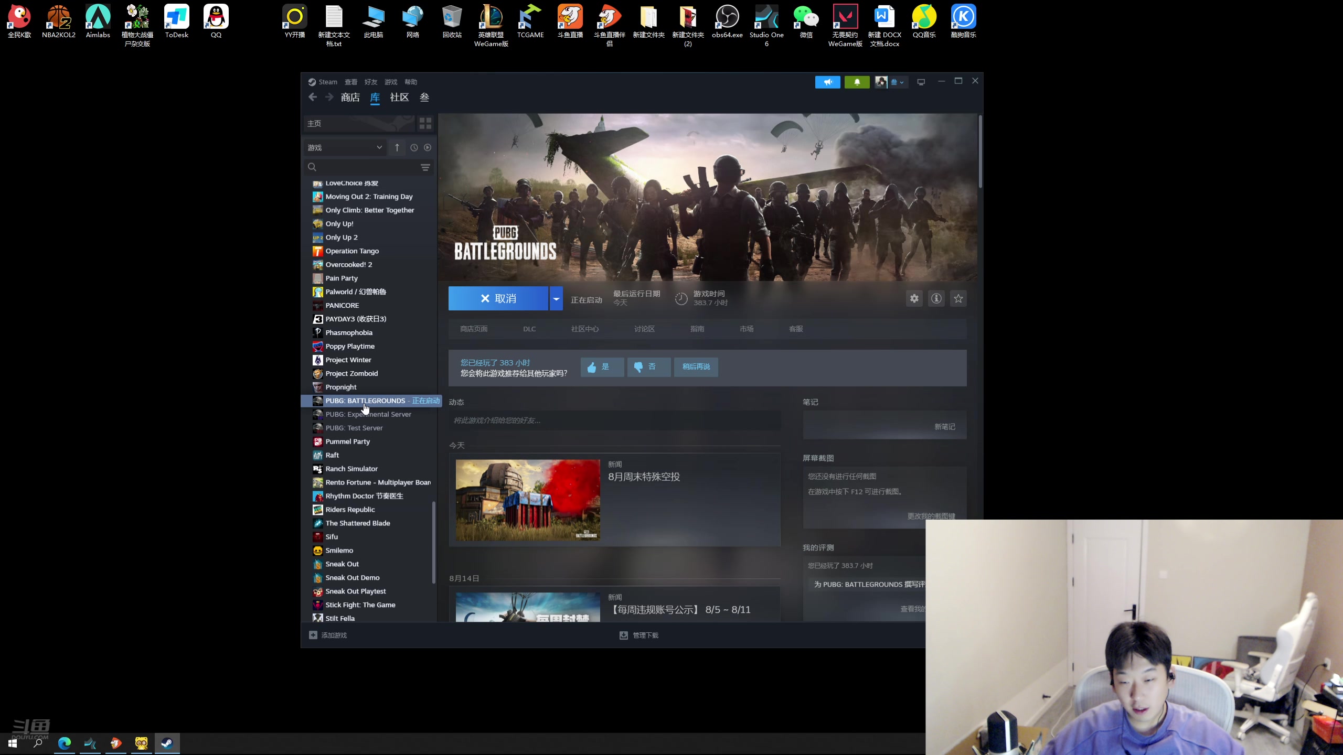Open the 社区 community tab
The width and height of the screenshot is (1343, 755).
[399, 97]
